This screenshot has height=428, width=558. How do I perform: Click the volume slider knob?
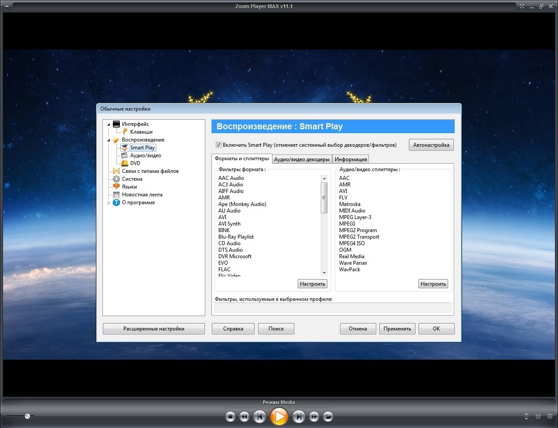point(27,416)
